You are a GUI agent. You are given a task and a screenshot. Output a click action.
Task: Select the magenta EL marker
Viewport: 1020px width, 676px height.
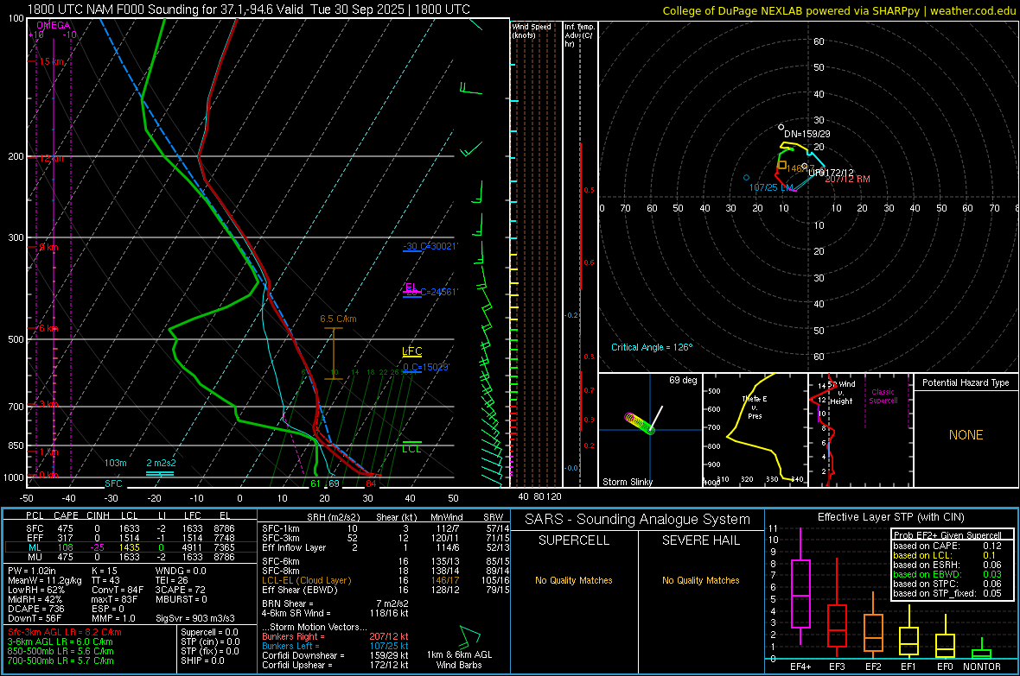(411, 287)
